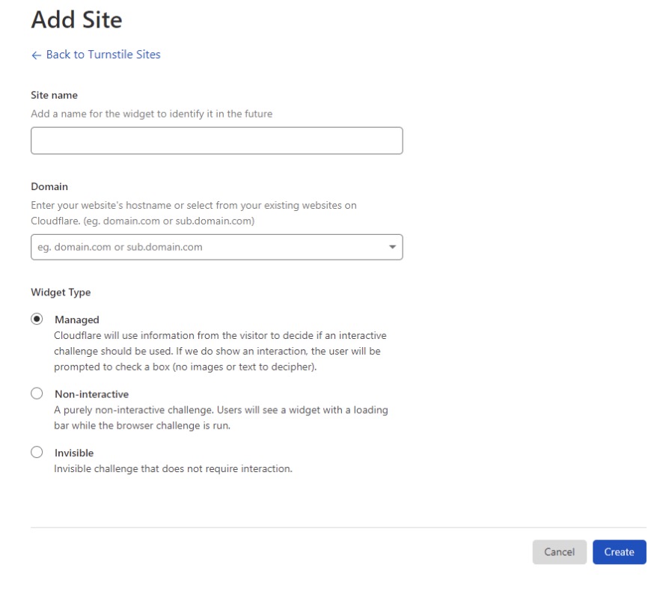The image size is (663, 603).
Task: Expand the Domain dropdown arrow
Action: tap(392, 247)
